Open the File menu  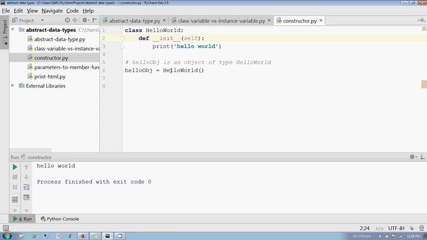[x=6, y=11]
